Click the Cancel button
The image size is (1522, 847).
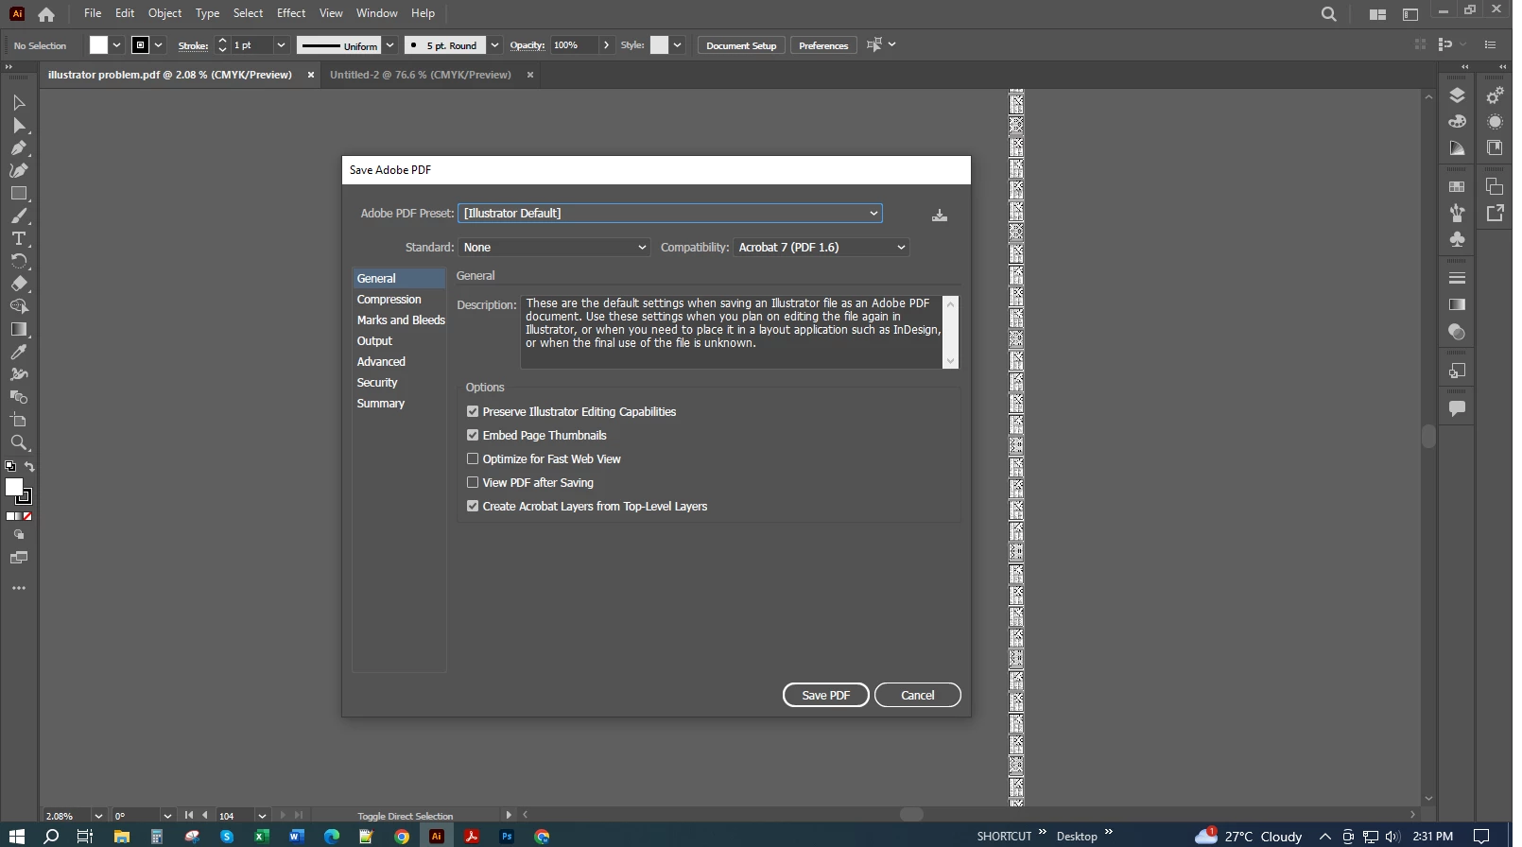pos(918,696)
